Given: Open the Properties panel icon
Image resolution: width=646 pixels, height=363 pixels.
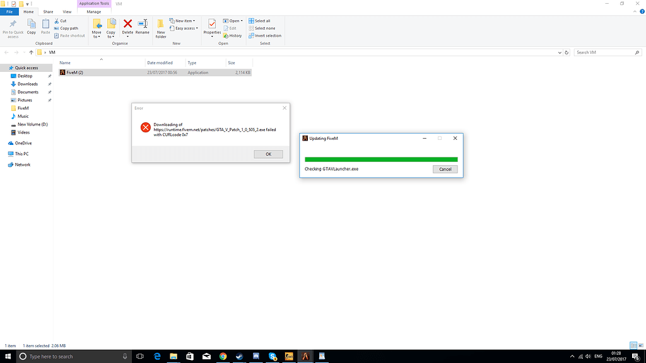Looking at the screenshot, I should coord(211,26).
